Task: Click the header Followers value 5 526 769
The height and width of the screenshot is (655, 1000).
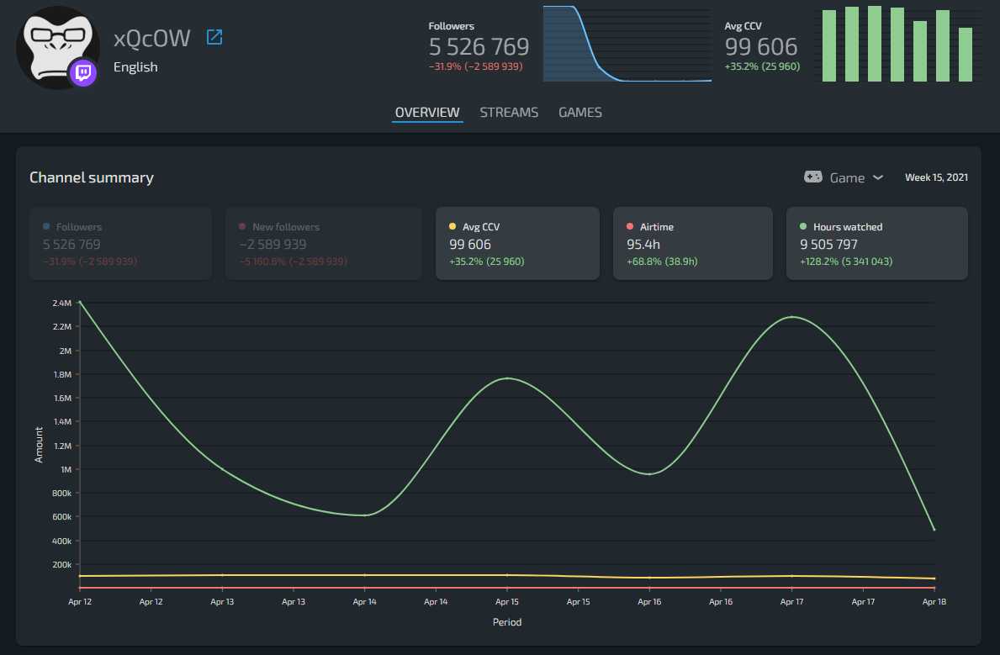Action: 479,46
